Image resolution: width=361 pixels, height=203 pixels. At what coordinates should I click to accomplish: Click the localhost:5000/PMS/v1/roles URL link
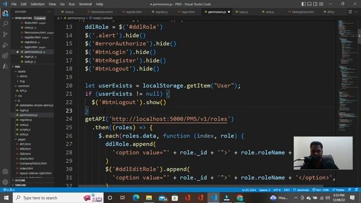click(169, 119)
